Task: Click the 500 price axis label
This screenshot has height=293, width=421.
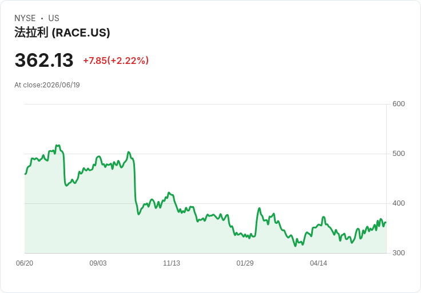Action: click(399, 154)
